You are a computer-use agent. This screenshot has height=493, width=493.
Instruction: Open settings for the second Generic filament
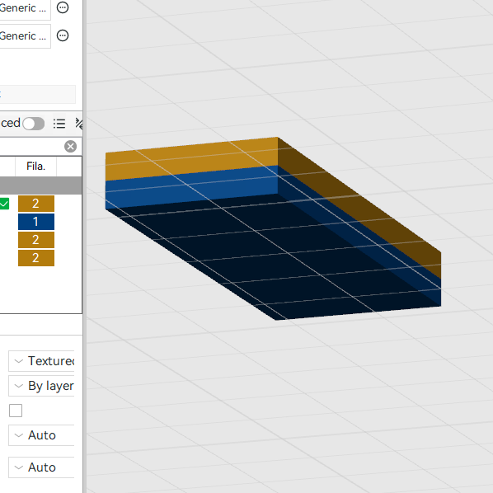(x=63, y=35)
